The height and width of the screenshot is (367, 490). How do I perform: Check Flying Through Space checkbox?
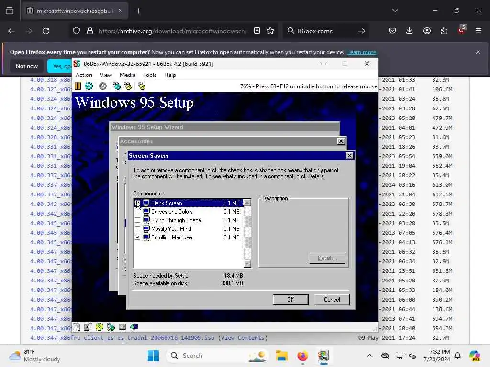137,220
